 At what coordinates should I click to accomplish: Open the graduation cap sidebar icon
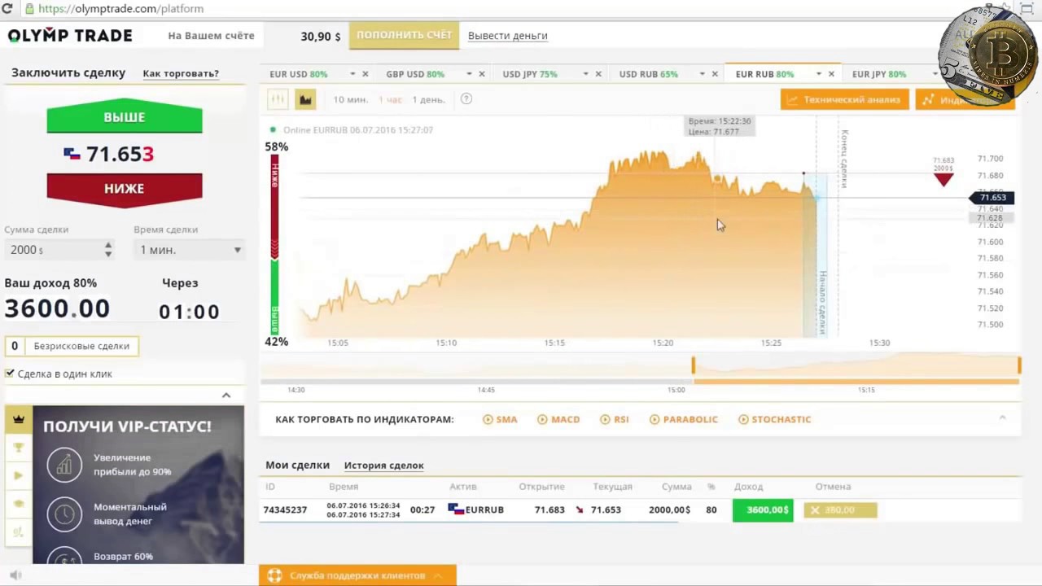19,503
